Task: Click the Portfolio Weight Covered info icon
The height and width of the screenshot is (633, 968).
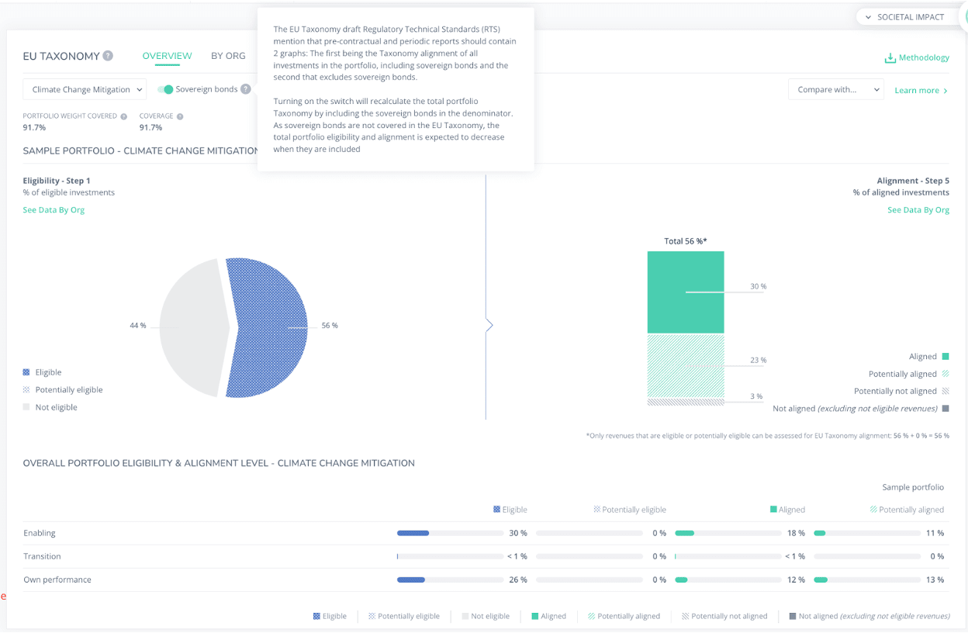Action: [124, 116]
